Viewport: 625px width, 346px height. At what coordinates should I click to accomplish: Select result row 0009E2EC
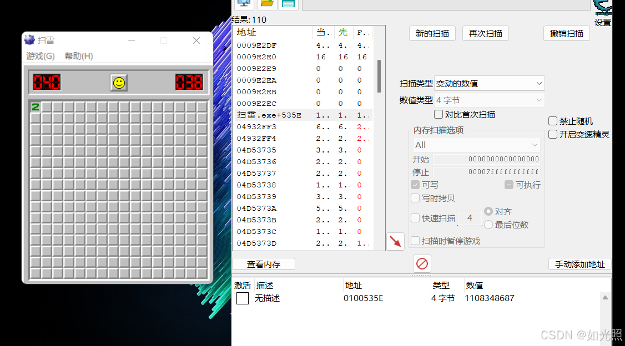(x=304, y=104)
